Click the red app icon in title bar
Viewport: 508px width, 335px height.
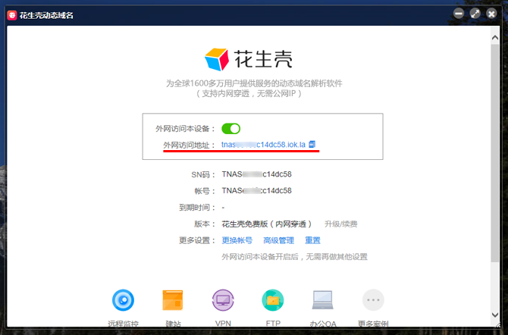12,13
